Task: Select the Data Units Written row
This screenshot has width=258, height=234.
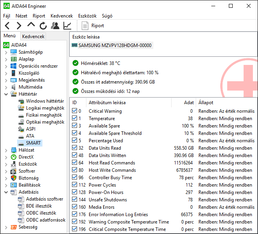Action: tap(107, 155)
